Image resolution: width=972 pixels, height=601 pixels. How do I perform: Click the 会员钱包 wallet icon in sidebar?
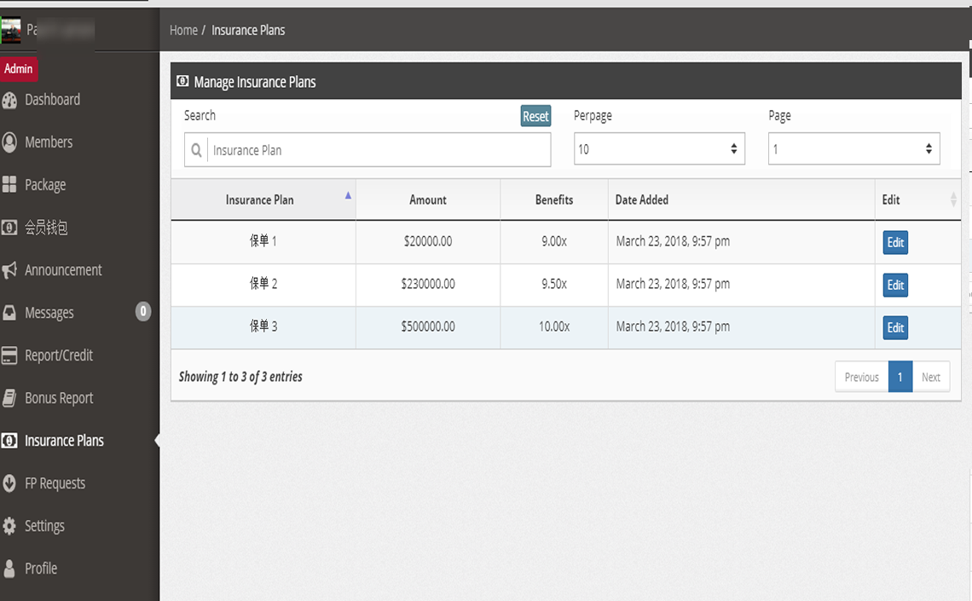[x=9, y=228]
